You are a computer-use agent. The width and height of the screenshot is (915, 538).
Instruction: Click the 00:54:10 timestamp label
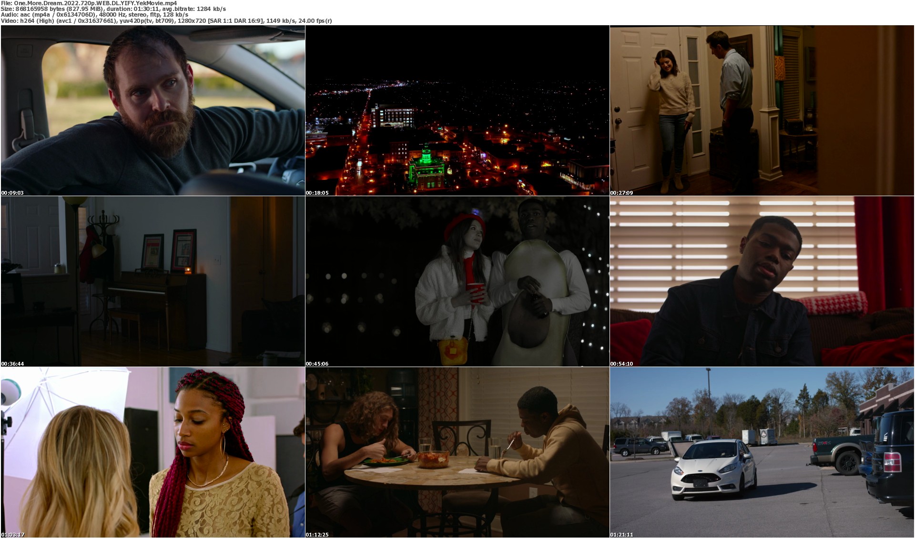[x=621, y=364]
